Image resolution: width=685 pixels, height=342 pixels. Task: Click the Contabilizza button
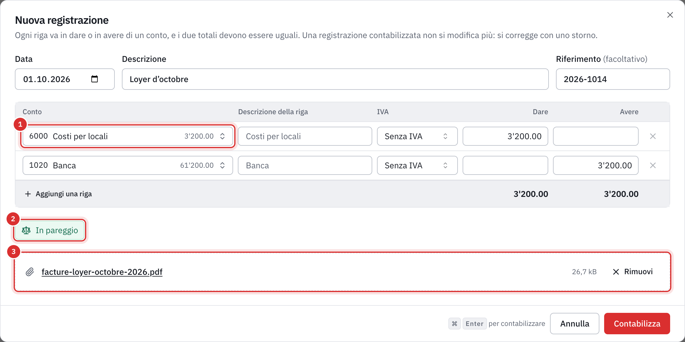pyautogui.click(x=637, y=324)
